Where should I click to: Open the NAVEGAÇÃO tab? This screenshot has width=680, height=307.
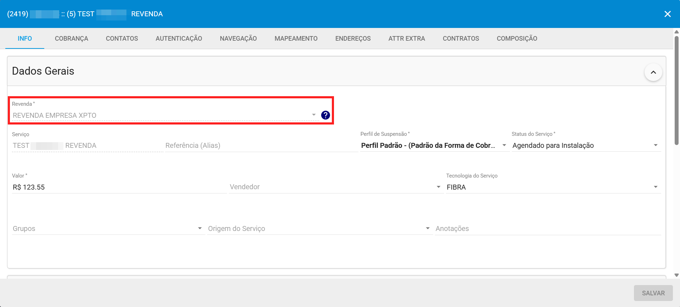tap(238, 39)
